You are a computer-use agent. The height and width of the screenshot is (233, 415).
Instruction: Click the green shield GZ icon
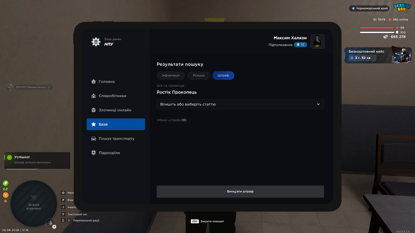tap(6, 183)
